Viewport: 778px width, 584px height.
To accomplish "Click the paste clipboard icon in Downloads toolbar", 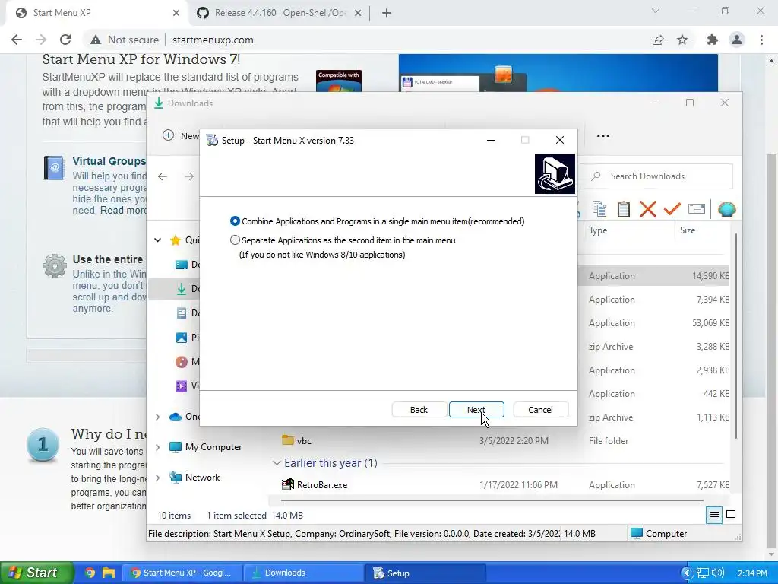I will (x=624, y=209).
